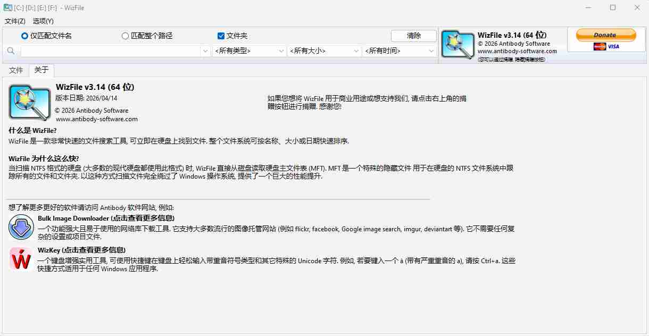649x336 pixels.
Task: Uncheck the 文件夹 checkbox
Action: pos(221,36)
